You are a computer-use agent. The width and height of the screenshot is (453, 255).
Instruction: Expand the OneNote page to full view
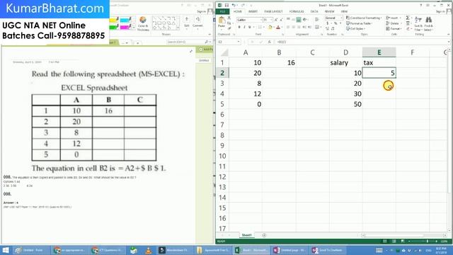point(191,51)
